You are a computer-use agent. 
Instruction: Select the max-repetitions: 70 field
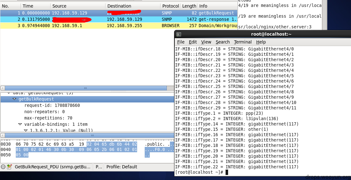[48, 118]
